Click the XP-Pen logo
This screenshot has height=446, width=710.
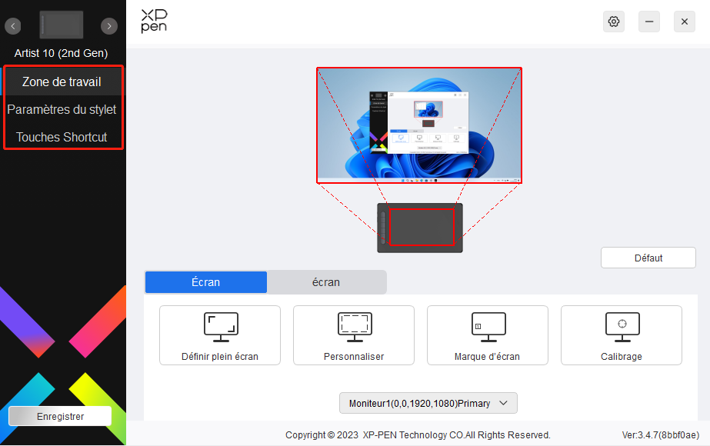154,22
